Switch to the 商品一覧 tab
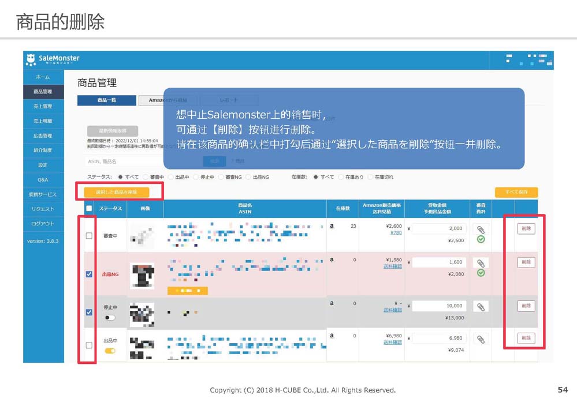Viewport: 577px width, 399px height. pyautogui.click(x=107, y=100)
